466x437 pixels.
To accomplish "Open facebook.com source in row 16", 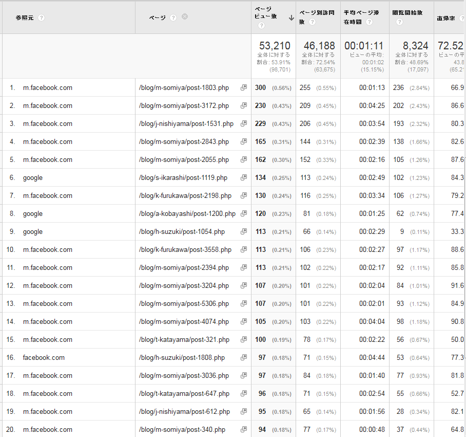I will coord(44,357).
